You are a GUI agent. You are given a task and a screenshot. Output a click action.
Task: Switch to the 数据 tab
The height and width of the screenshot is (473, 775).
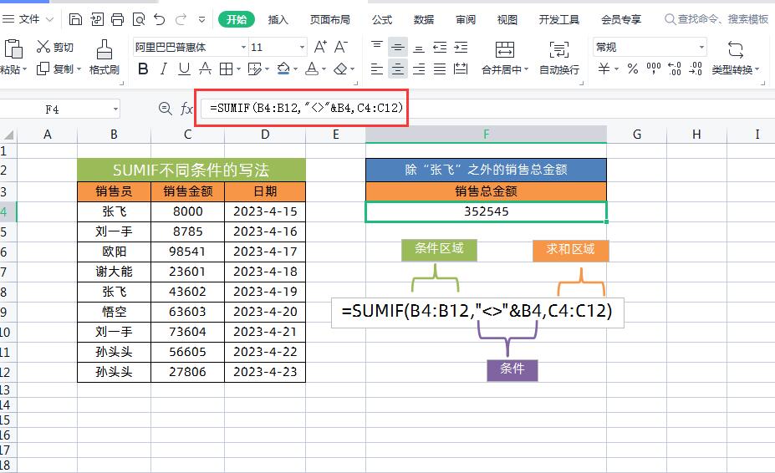tap(424, 19)
